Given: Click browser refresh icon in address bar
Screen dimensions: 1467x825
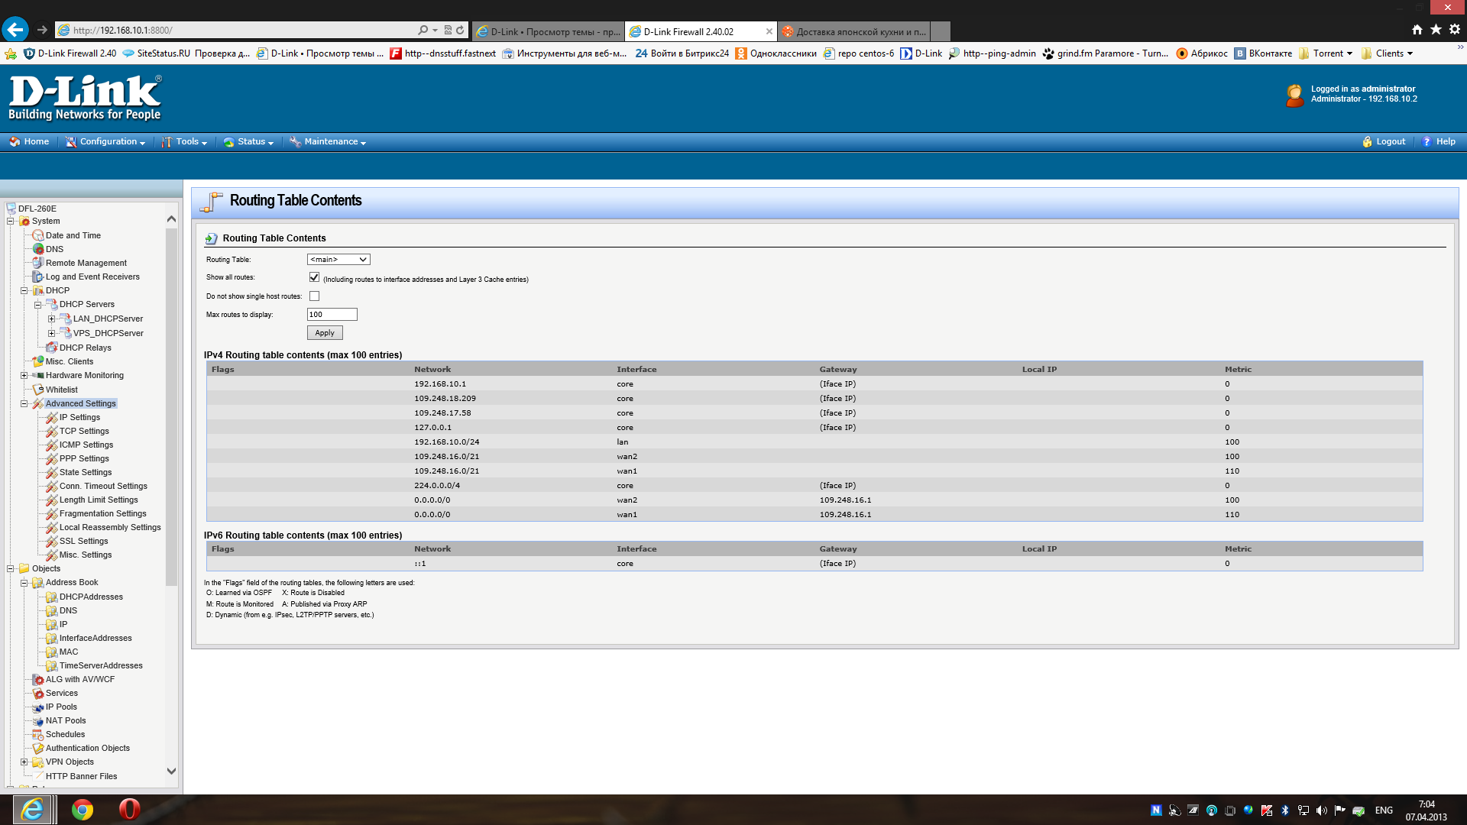Looking at the screenshot, I should tap(460, 31).
